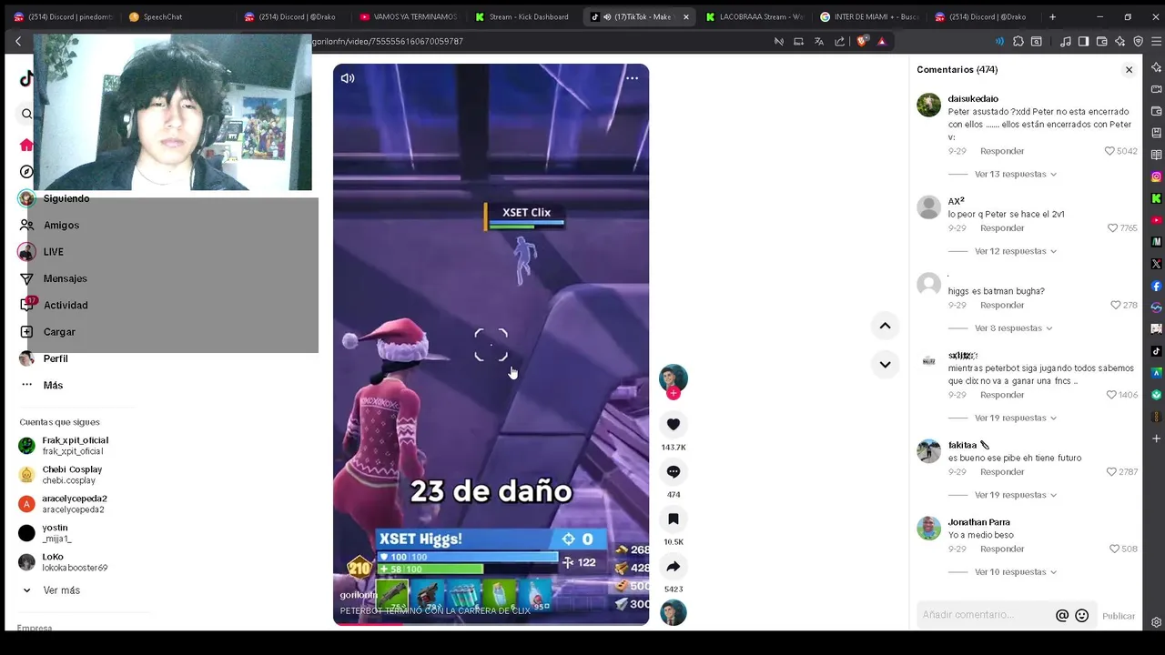The image size is (1165, 655).
Task: Open the browser extensions puzzle icon
Action: 1018,41
